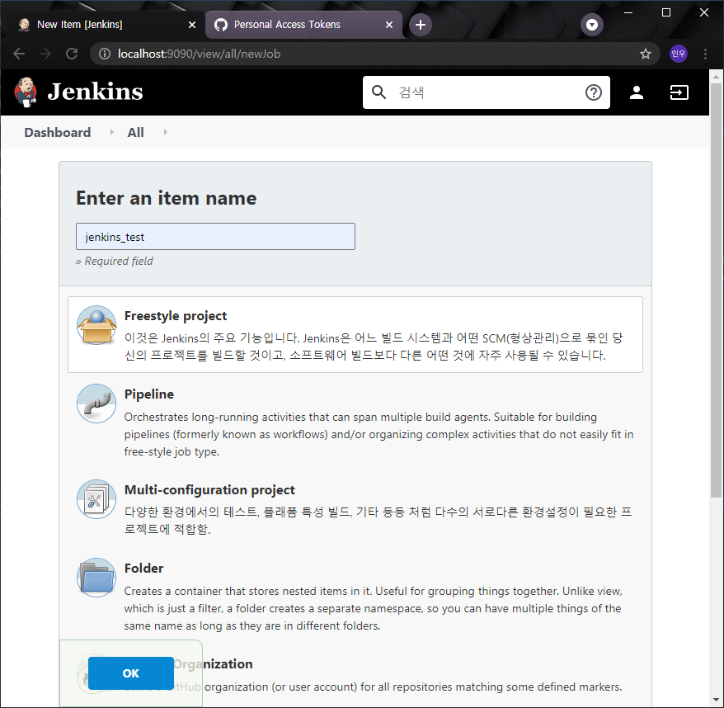724x708 pixels.
Task: Close the New Item [Jenkins] tab
Action: (192, 25)
